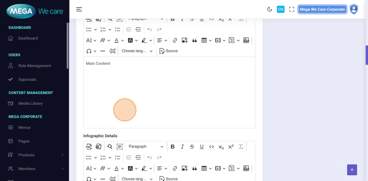Viewport: 368px width, 181px height.
Task: Open the Paragraph heading dropdown in Infographic Details
Action: click(146, 147)
